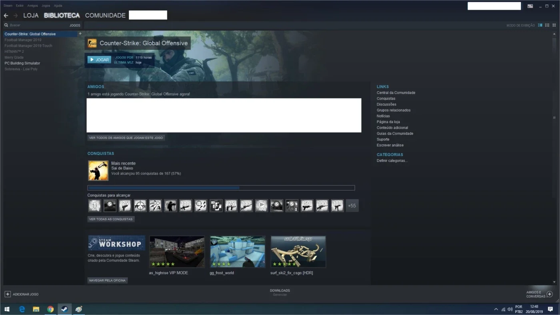This screenshot has height=315, width=560.
Task: Click the JOGAR play button
Action: 99,60
